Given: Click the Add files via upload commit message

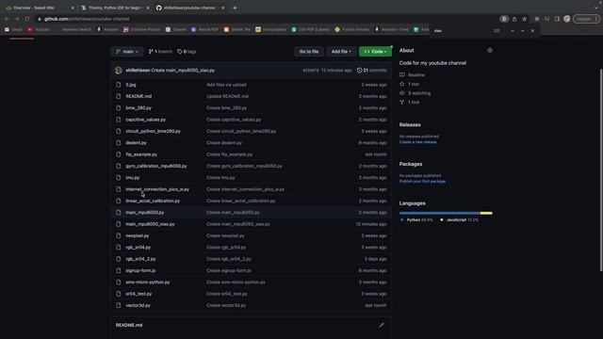Looking at the screenshot, I should [226, 85].
